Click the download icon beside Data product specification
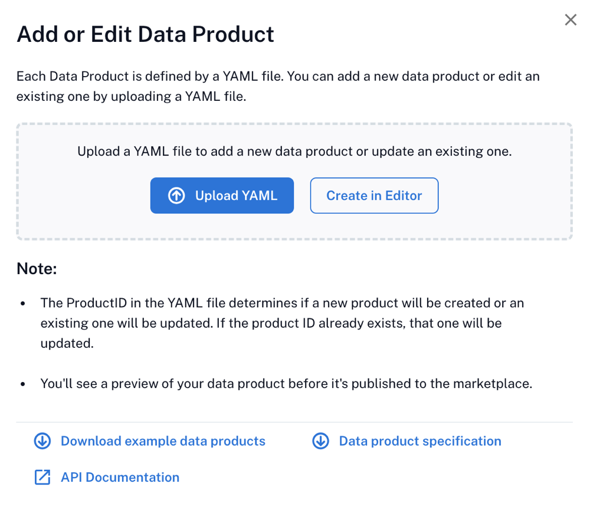Viewport: 590px width, 507px height. (x=320, y=441)
